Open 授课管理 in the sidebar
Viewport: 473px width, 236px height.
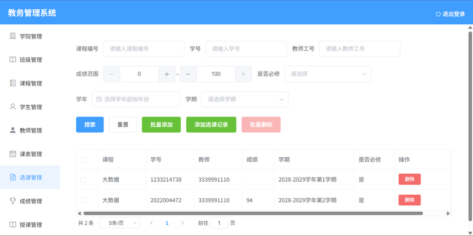pyautogui.click(x=30, y=225)
